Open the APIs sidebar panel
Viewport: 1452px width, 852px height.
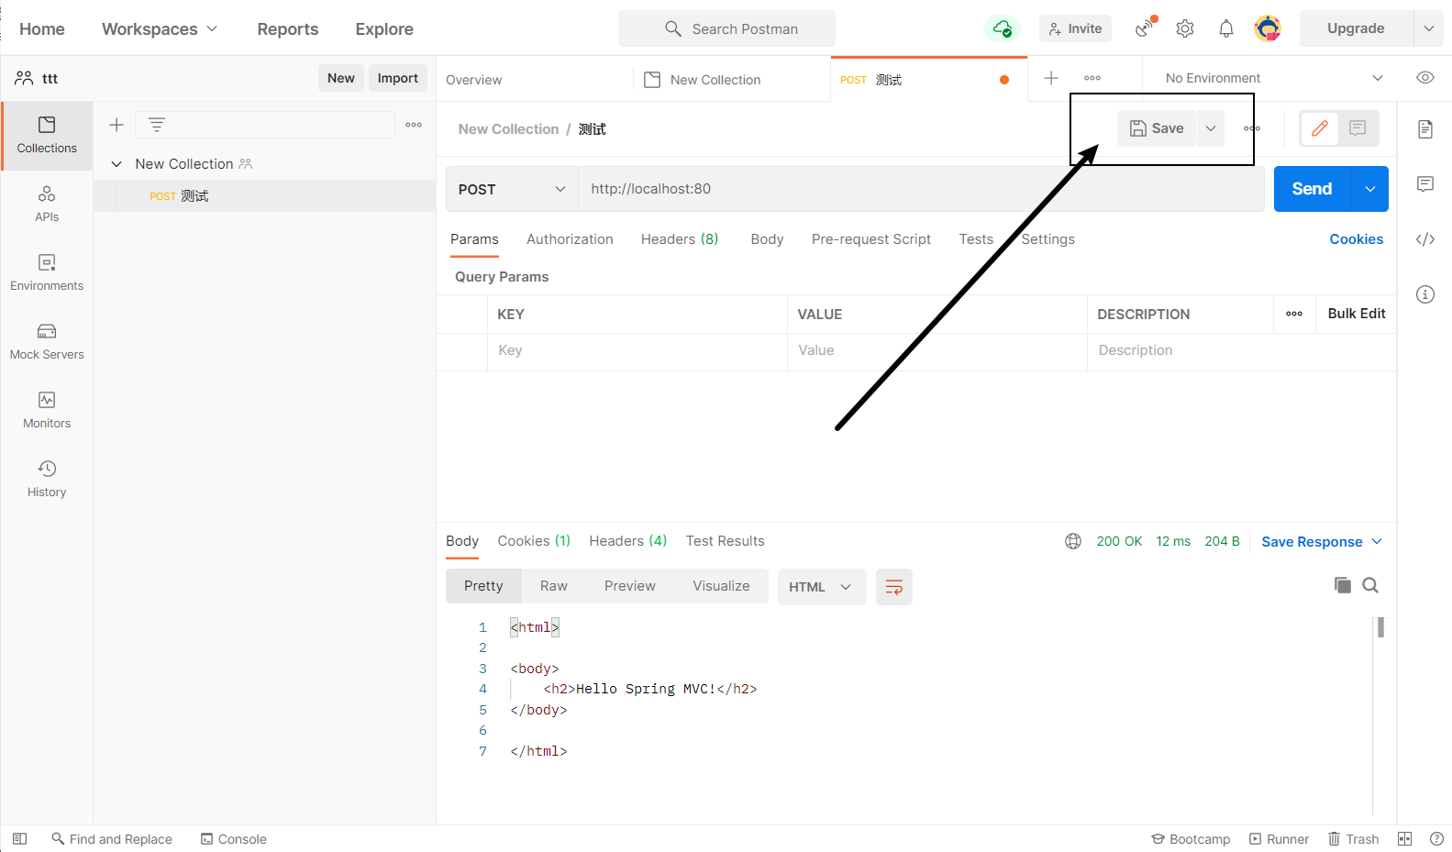pyautogui.click(x=47, y=204)
